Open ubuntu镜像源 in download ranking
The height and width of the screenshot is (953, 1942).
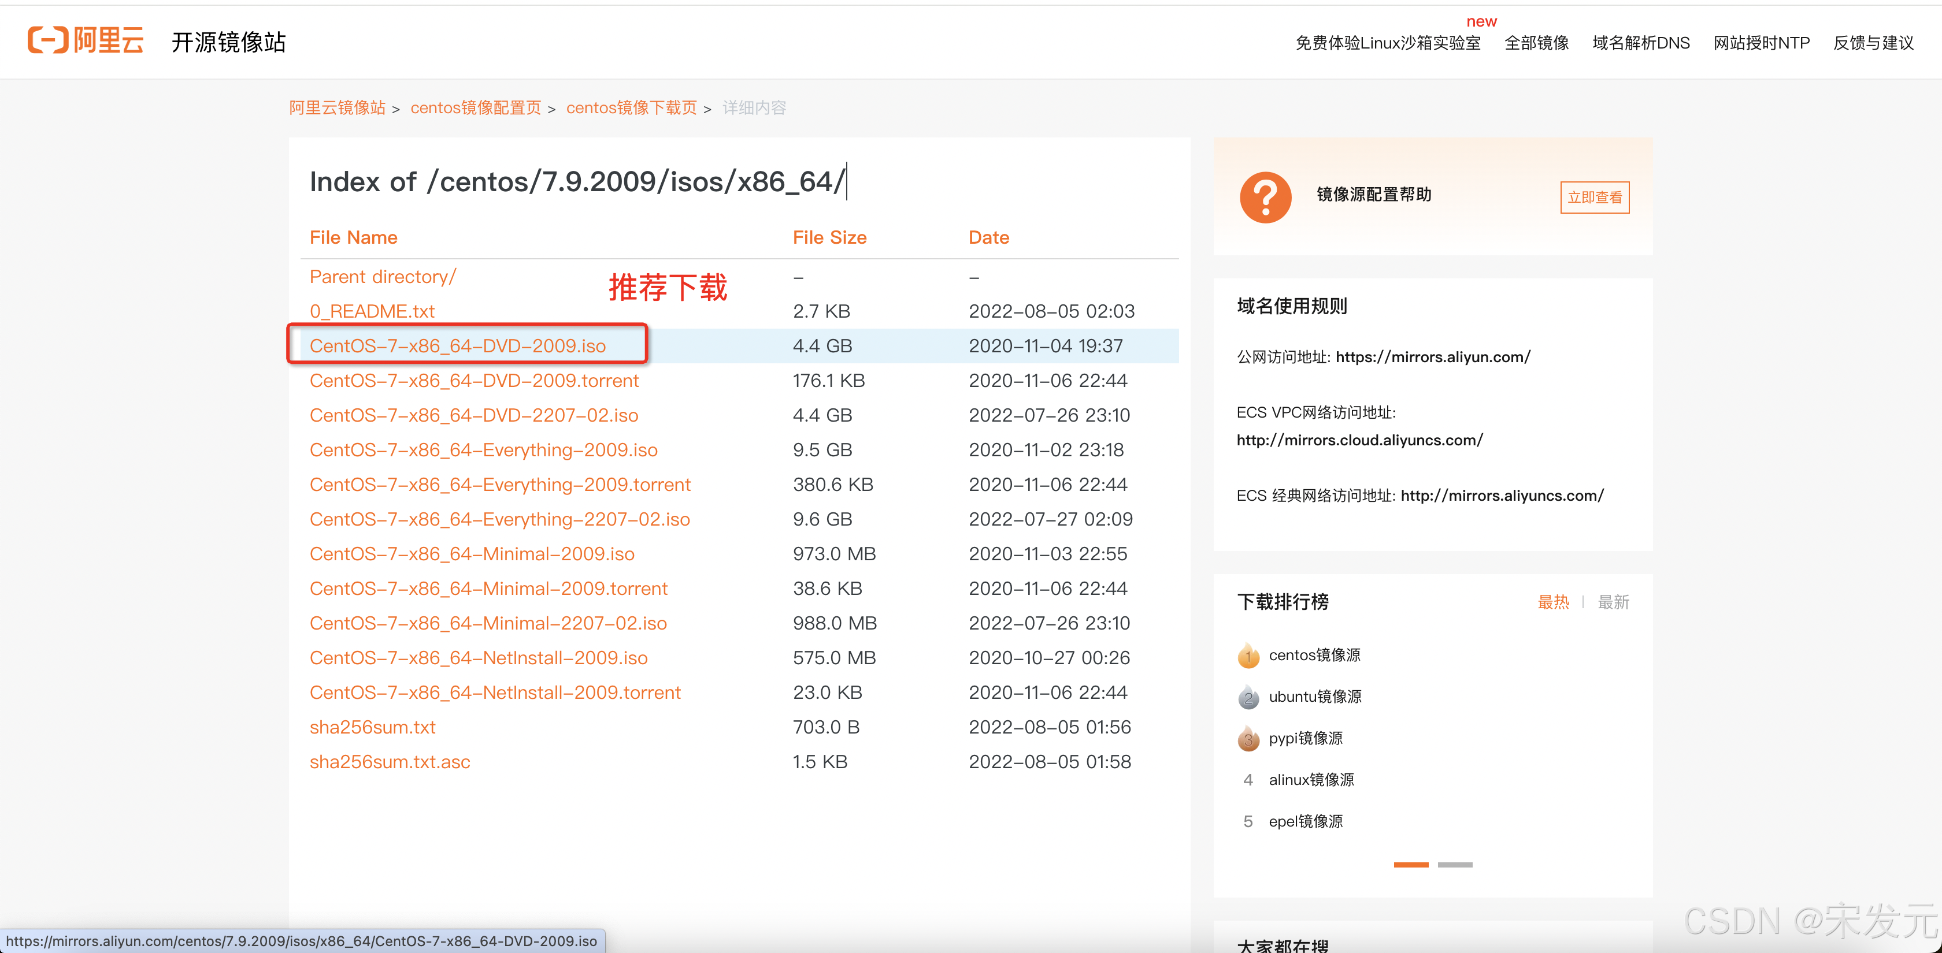(x=1315, y=697)
